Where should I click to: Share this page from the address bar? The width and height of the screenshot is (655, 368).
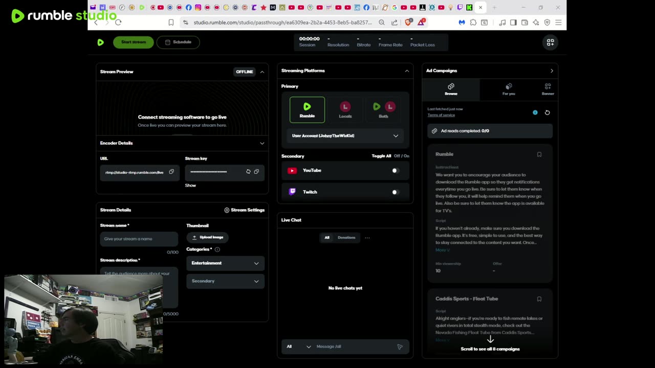tap(395, 22)
